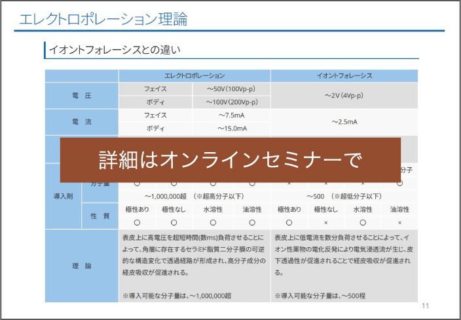Select the ～1,000,000超 molecular weight text

194,195
